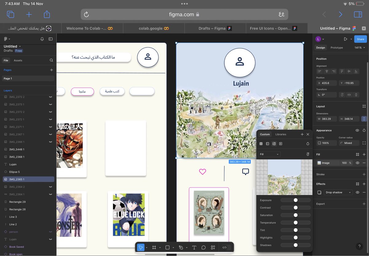Screen dimensions: 369x256
Task: Open the Move tool options chevron
Action: coord(146,248)
